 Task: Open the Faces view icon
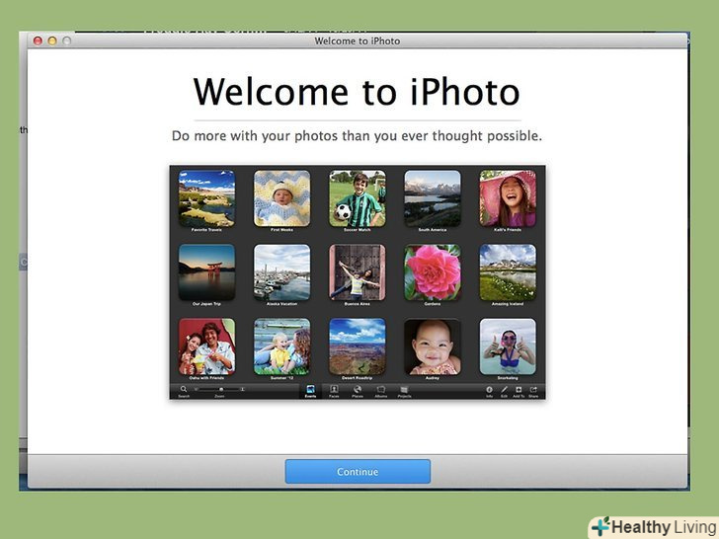click(334, 390)
